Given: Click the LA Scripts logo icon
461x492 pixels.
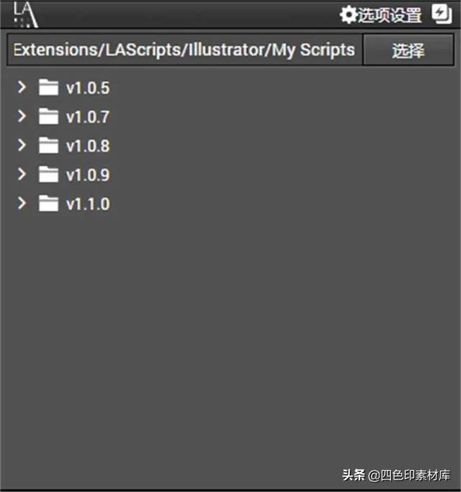Looking at the screenshot, I should click(26, 14).
